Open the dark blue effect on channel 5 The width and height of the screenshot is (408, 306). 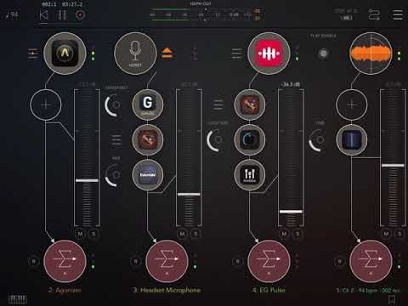(352, 139)
